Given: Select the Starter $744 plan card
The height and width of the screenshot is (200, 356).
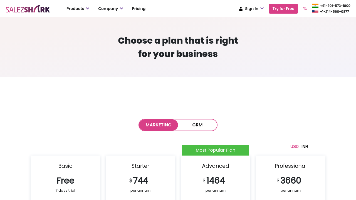Looking at the screenshot, I should pyautogui.click(x=140, y=178).
